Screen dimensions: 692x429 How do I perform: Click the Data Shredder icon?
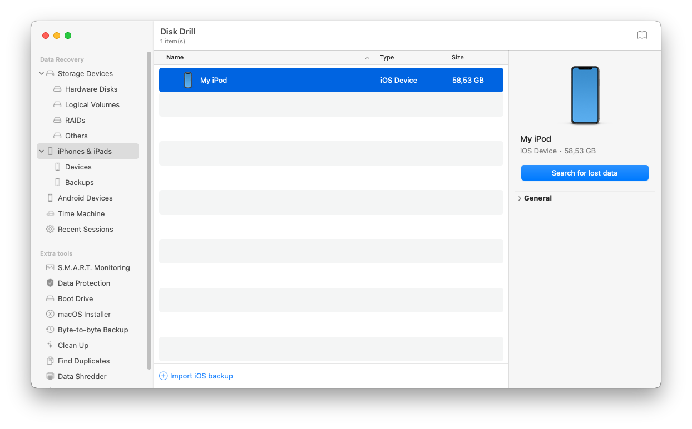50,376
